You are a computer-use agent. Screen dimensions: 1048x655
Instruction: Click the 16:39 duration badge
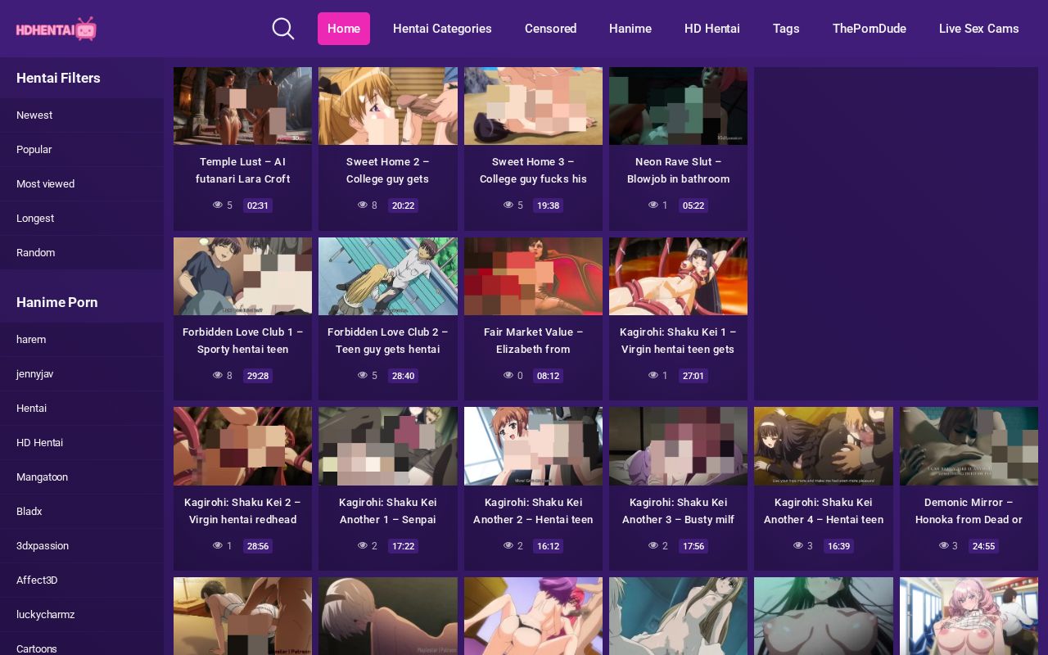click(x=838, y=546)
